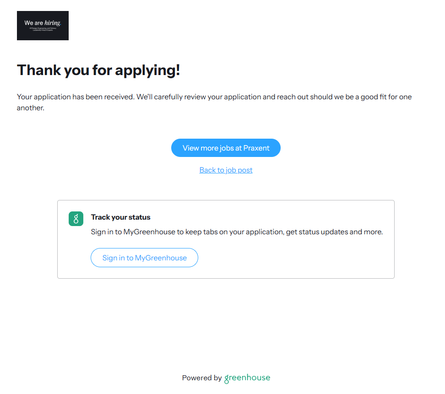Click the green Greenhouse logo icon
The width and height of the screenshot is (445, 394).
(76, 219)
